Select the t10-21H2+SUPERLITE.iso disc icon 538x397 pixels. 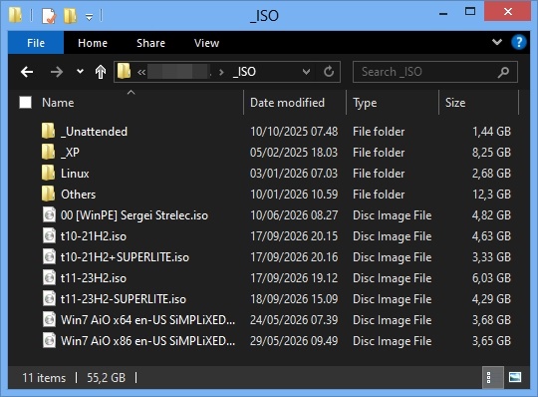coord(50,256)
